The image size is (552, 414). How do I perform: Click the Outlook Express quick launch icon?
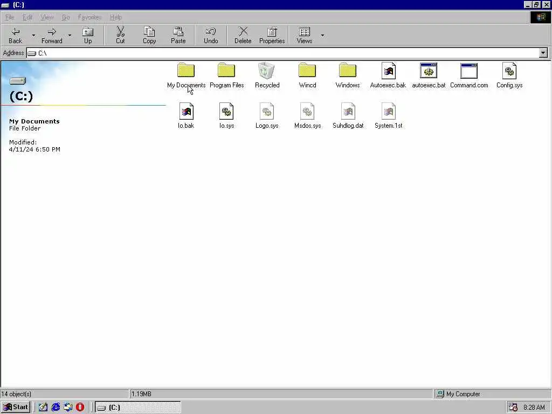67,408
